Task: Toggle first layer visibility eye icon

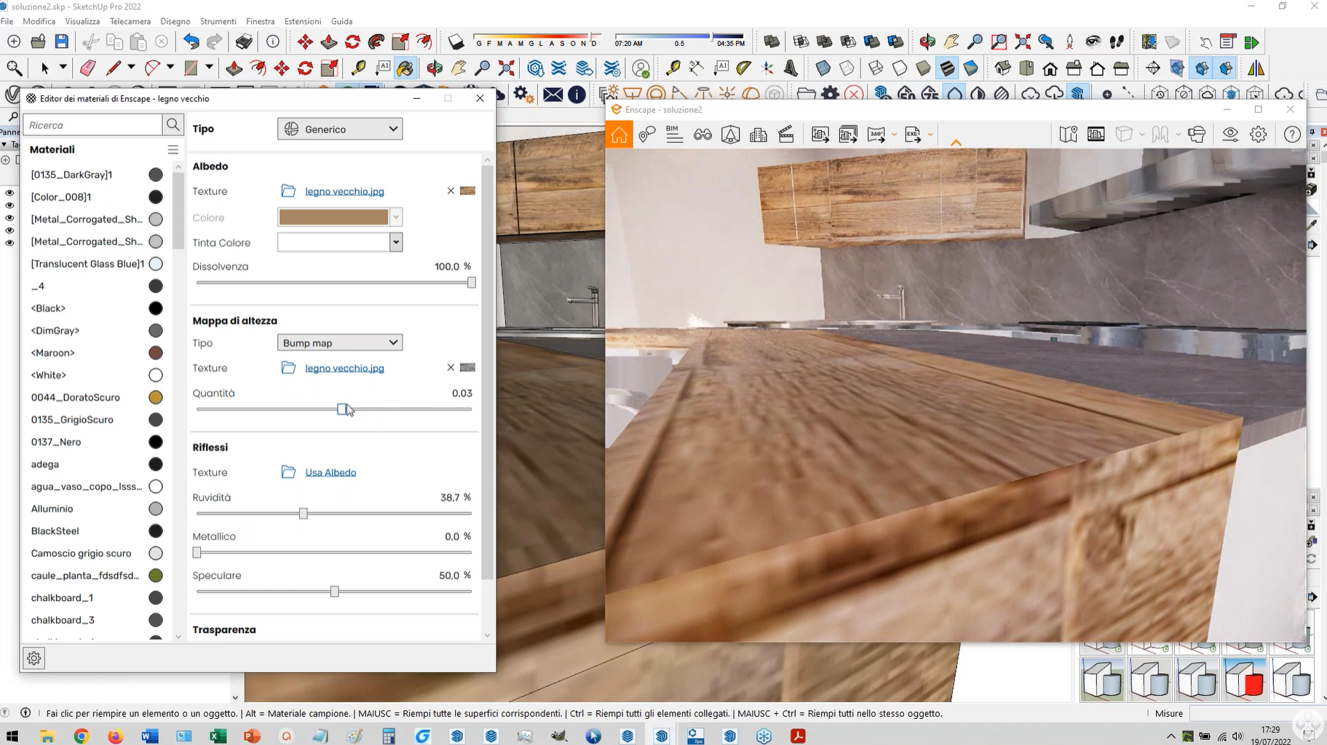Action: 9,193
